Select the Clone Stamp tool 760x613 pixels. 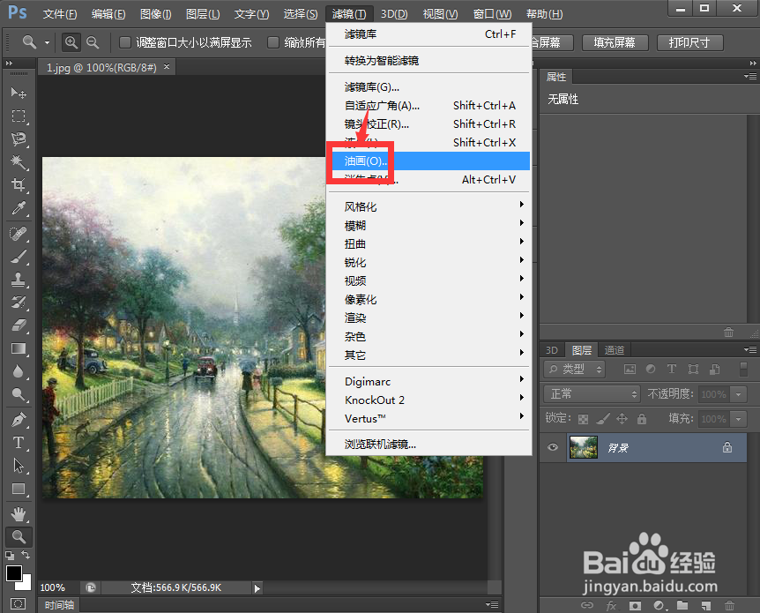(x=19, y=280)
